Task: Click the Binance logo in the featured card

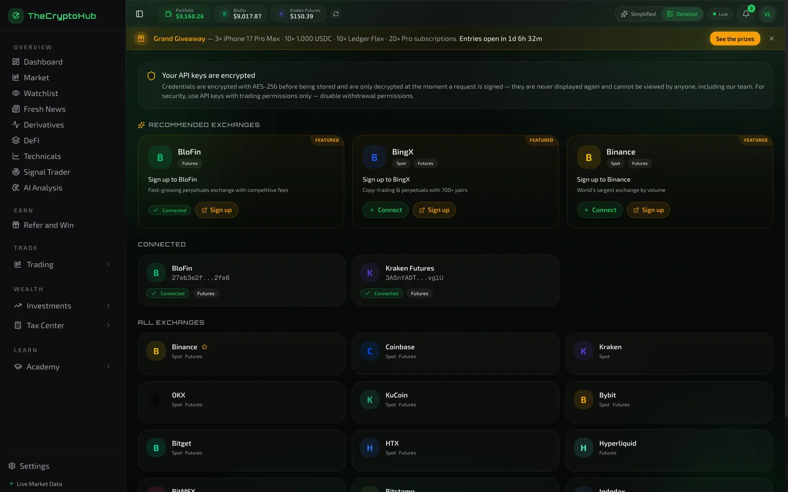Action: point(589,157)
